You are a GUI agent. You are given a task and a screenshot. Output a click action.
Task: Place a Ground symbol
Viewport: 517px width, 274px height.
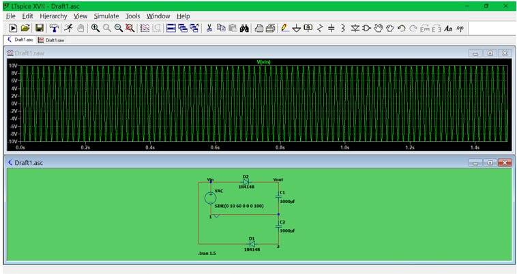point(297,29)
